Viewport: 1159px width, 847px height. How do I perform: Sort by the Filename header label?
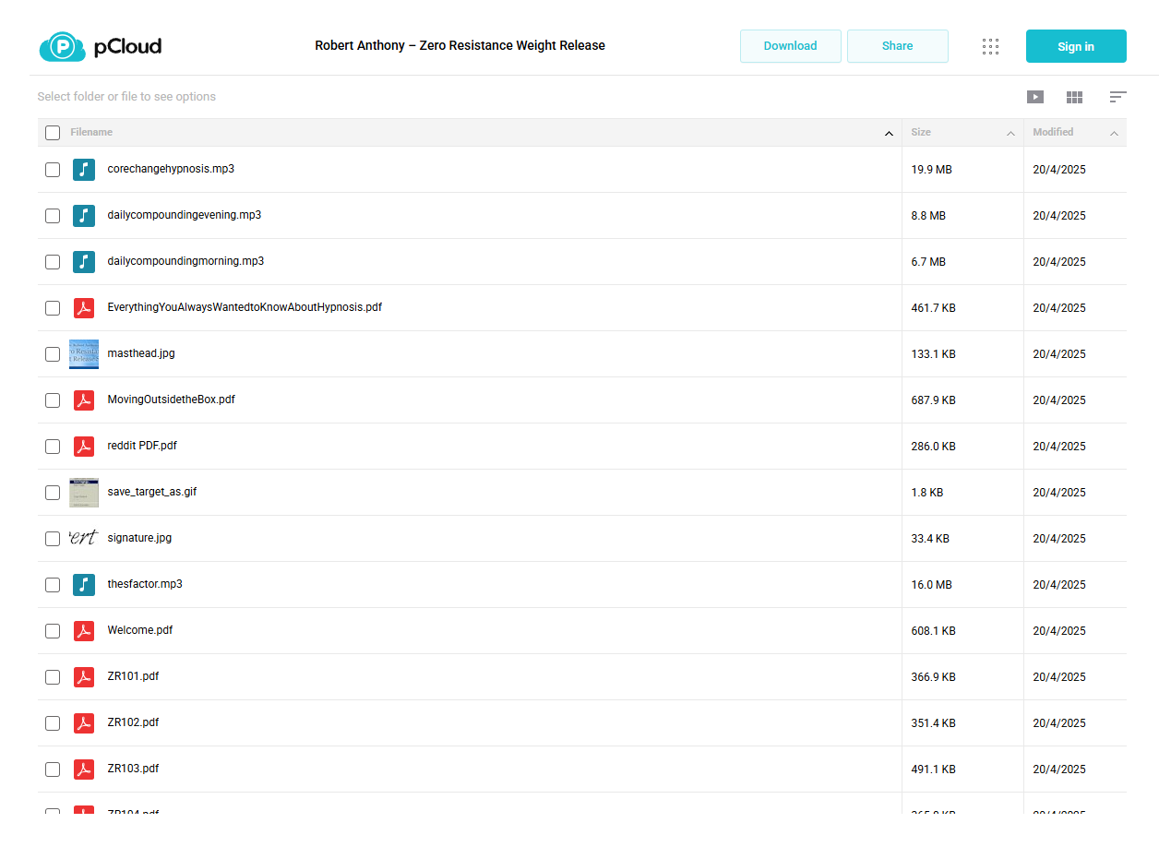click(91, 132)
